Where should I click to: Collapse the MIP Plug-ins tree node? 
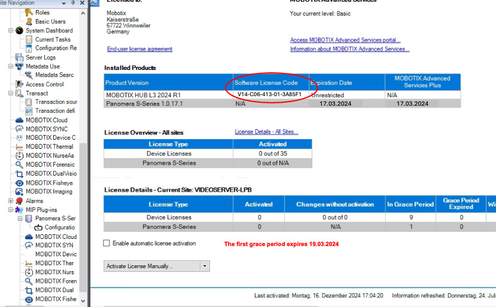[x=10, y=210]
